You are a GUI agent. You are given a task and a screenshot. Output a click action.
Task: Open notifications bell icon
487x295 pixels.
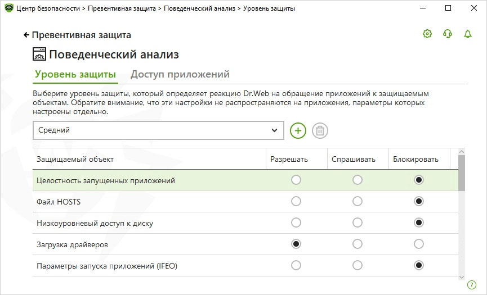pyautogui.click(x=467, y=34)
